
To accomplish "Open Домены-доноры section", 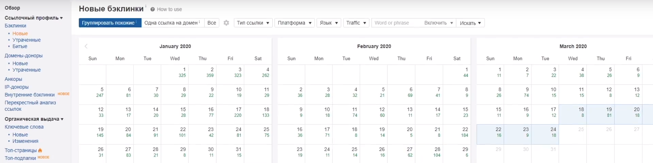I will click(x=24, y=56).
